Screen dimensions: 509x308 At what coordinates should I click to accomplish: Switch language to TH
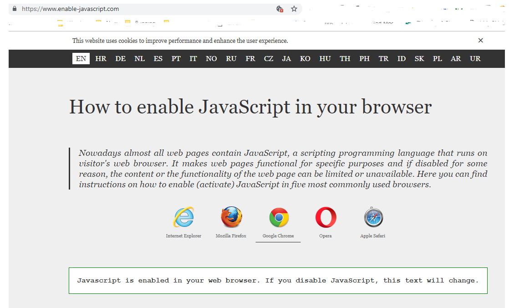[x=345, y=58]
